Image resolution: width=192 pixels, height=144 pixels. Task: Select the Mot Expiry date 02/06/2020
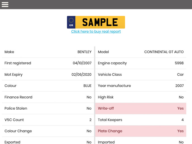(81, 75)
